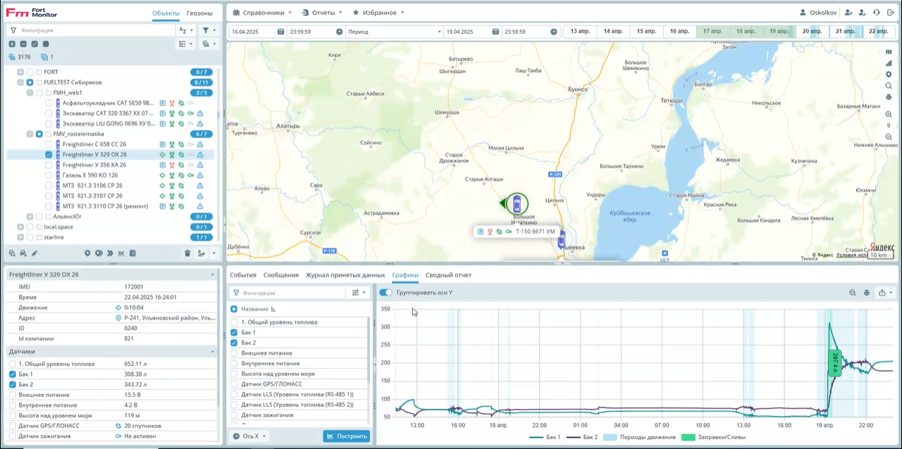Check Freightliner С 658 СС 26
This screenshot has height=449, width=902.
point(49,144)
